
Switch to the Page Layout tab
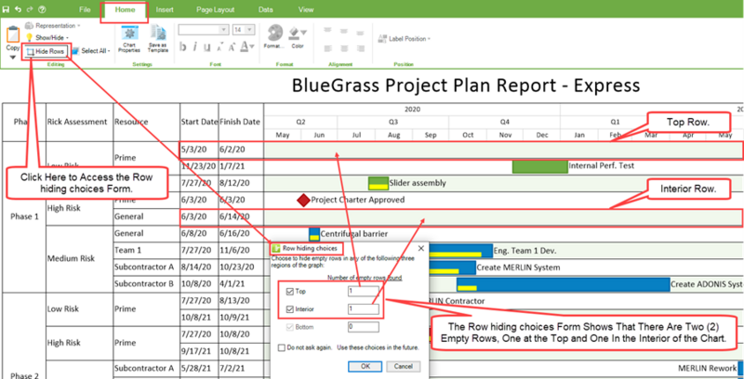214,9
